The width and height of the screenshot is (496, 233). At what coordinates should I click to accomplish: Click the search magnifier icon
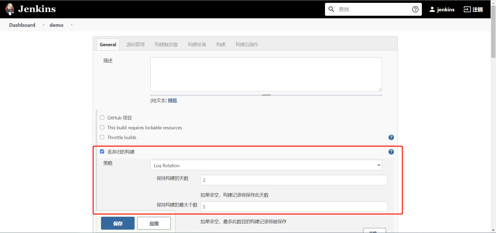point(331,9)
